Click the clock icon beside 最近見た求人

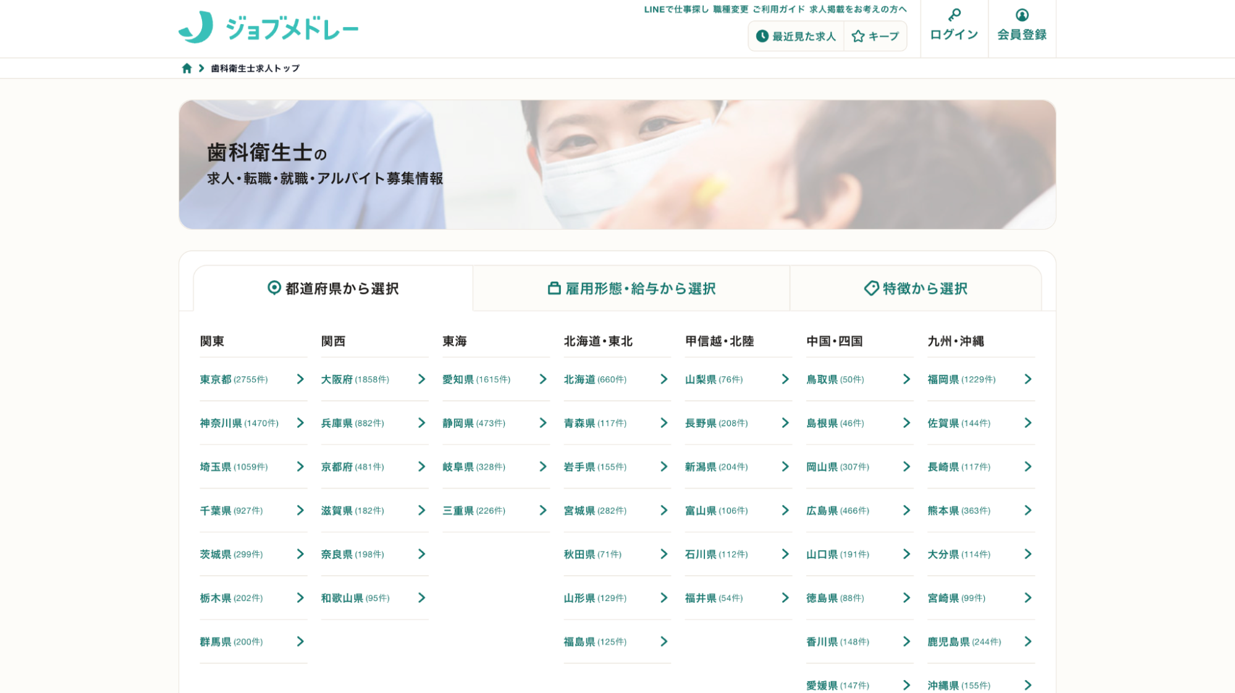pos(761,36)
